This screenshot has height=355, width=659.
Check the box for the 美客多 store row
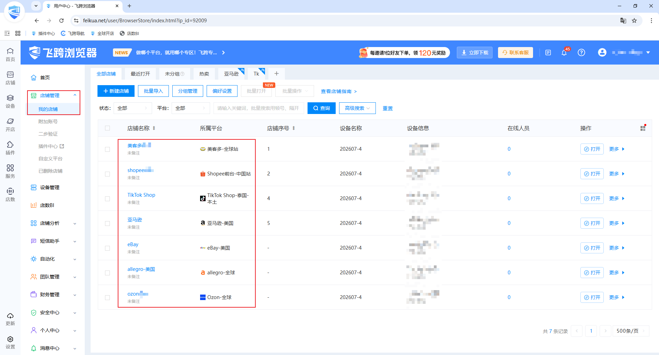pyautogui.click(x=107, y=149)
